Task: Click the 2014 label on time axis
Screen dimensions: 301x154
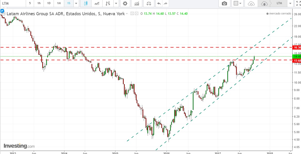Action: (x=64, y=153)
